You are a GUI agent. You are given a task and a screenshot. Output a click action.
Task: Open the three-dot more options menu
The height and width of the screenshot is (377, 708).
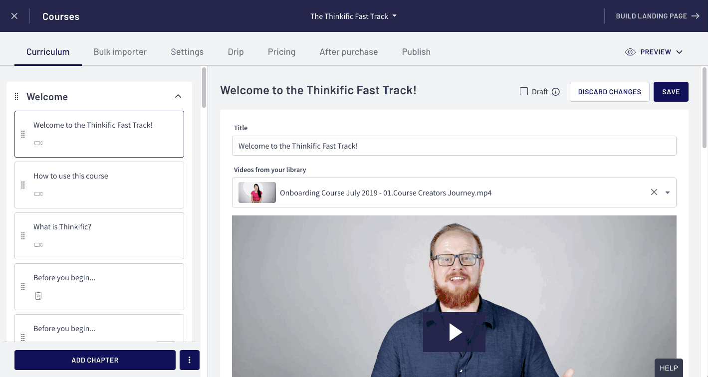click(190, 360)
